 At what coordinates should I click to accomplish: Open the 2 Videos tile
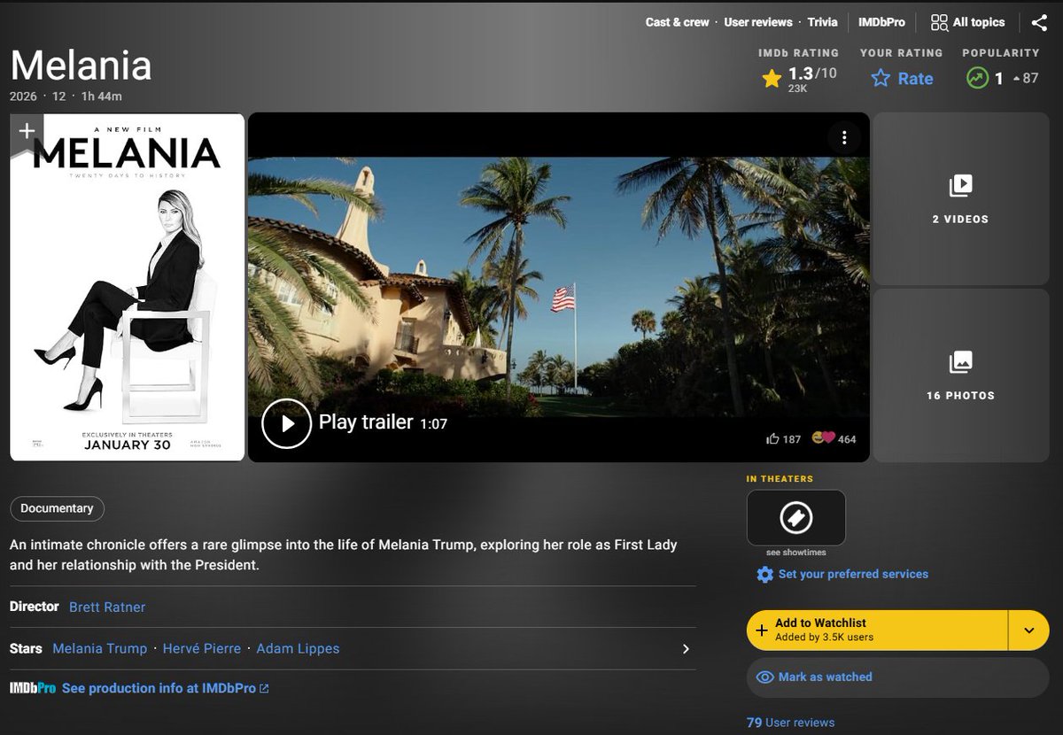(x=960, y=198)
